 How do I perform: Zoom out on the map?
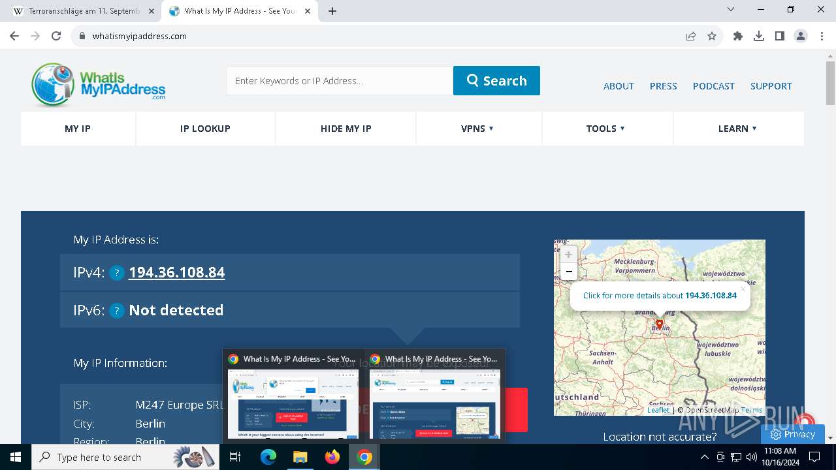[568, 272]
